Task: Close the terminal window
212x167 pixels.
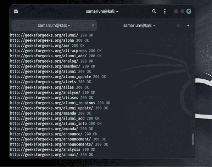Action: click(x=189, y=11)
